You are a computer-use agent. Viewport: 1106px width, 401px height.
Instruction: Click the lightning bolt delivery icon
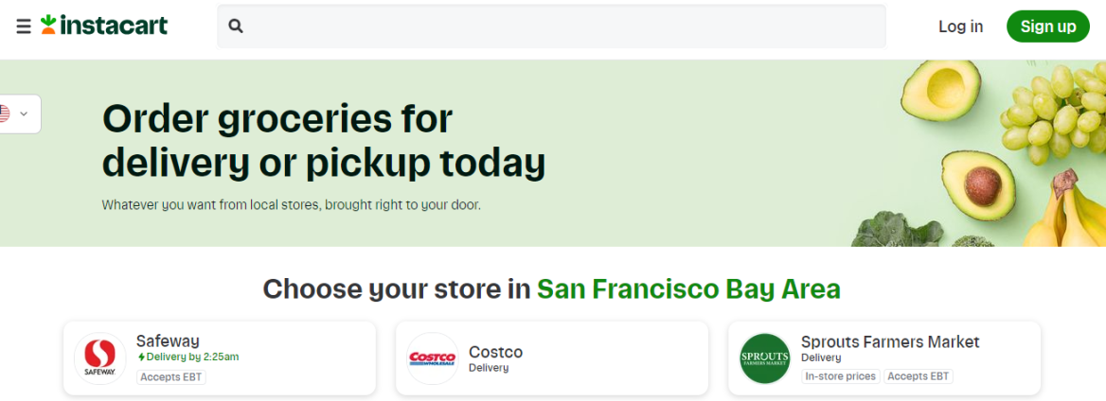(141, 357)
